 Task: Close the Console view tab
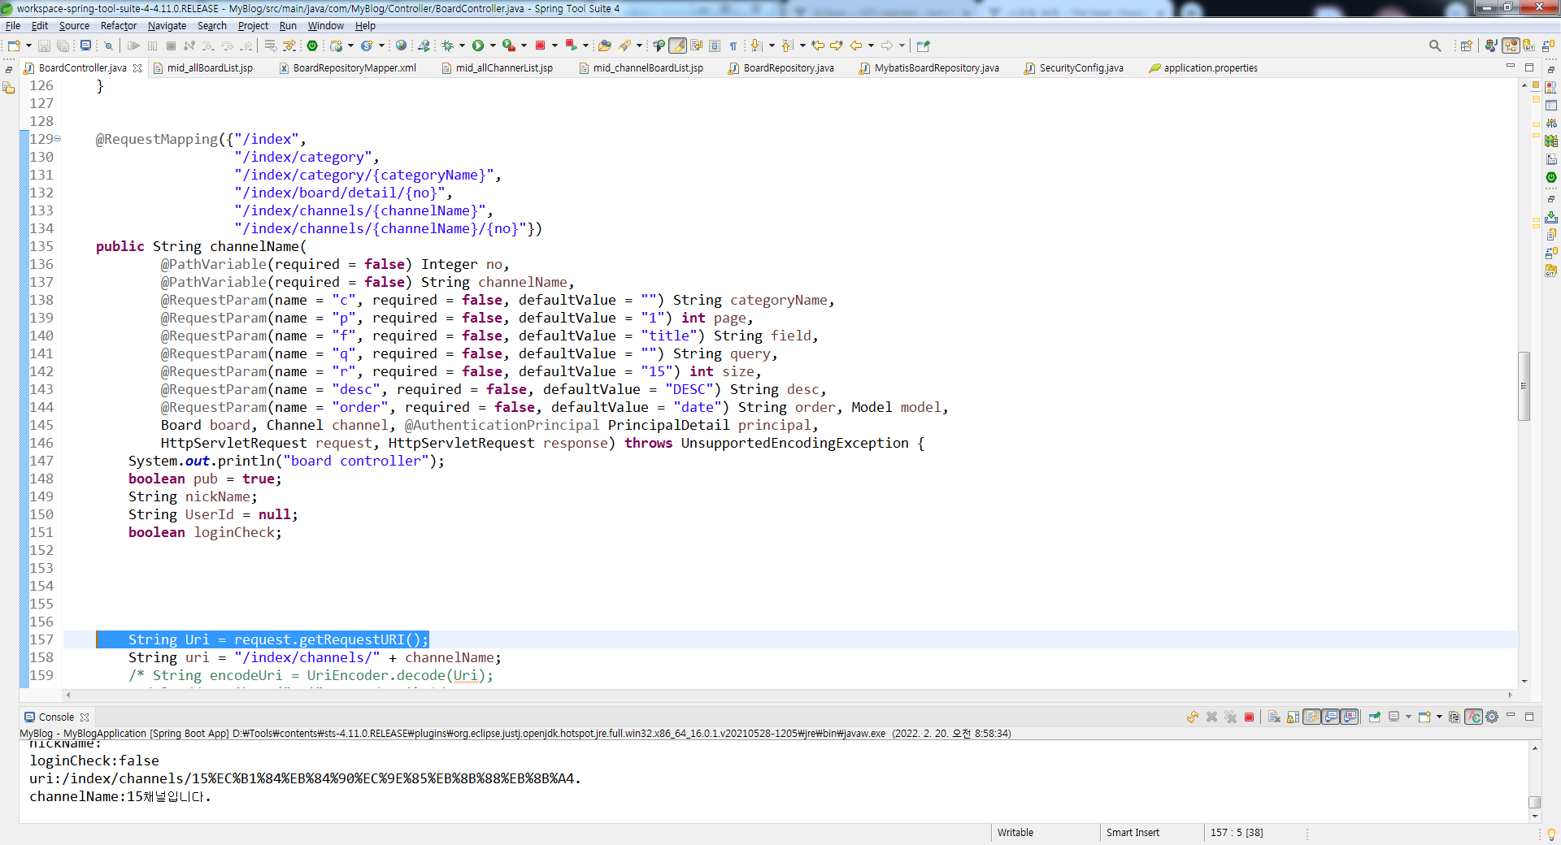click(85, 717)
